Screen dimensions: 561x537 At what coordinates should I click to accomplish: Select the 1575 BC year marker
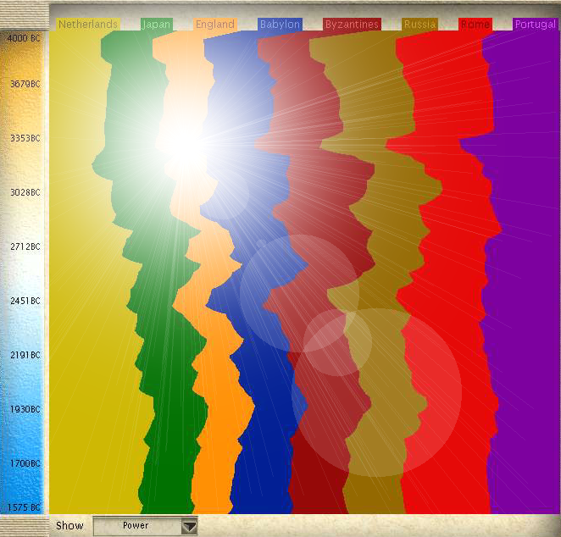tap(22, 507)
